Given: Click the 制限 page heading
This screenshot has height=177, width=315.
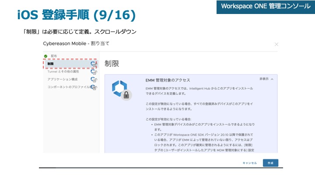Looking at the screenshot, I should click(112, 64).
